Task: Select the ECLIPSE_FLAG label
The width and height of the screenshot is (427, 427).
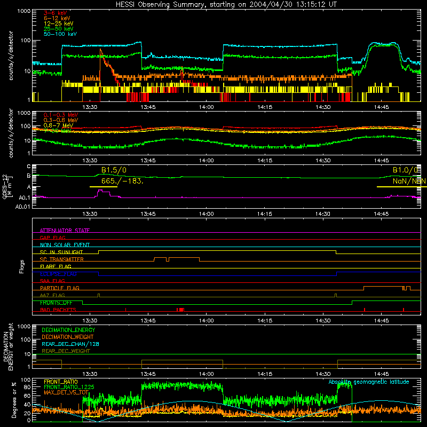Action: point(58,274)
